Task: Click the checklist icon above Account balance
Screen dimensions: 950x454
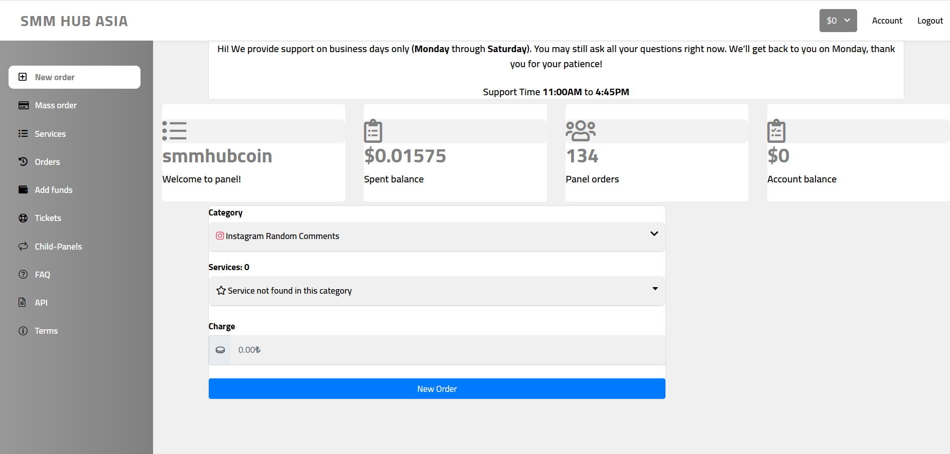Action: click(x=776, y=131)
